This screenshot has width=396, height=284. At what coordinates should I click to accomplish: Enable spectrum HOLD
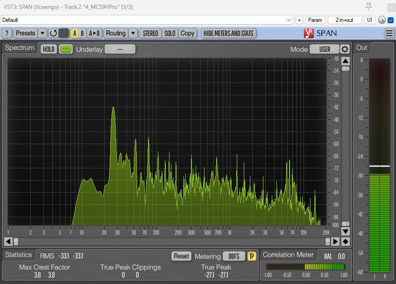tap(48, 49)
